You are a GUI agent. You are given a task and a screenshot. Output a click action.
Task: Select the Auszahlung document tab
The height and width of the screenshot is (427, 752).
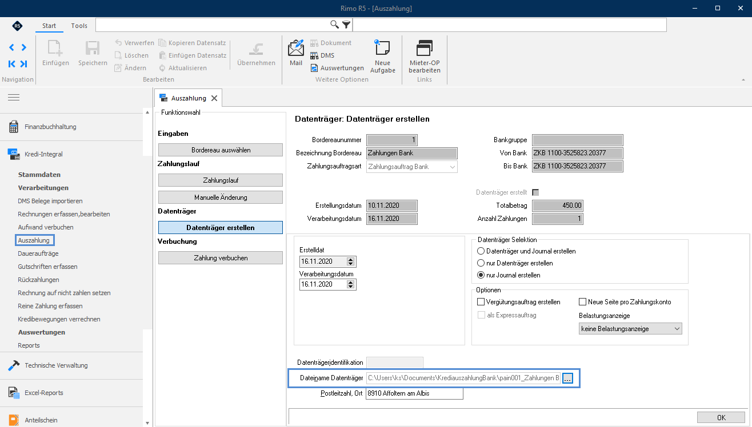coord(189,98)
